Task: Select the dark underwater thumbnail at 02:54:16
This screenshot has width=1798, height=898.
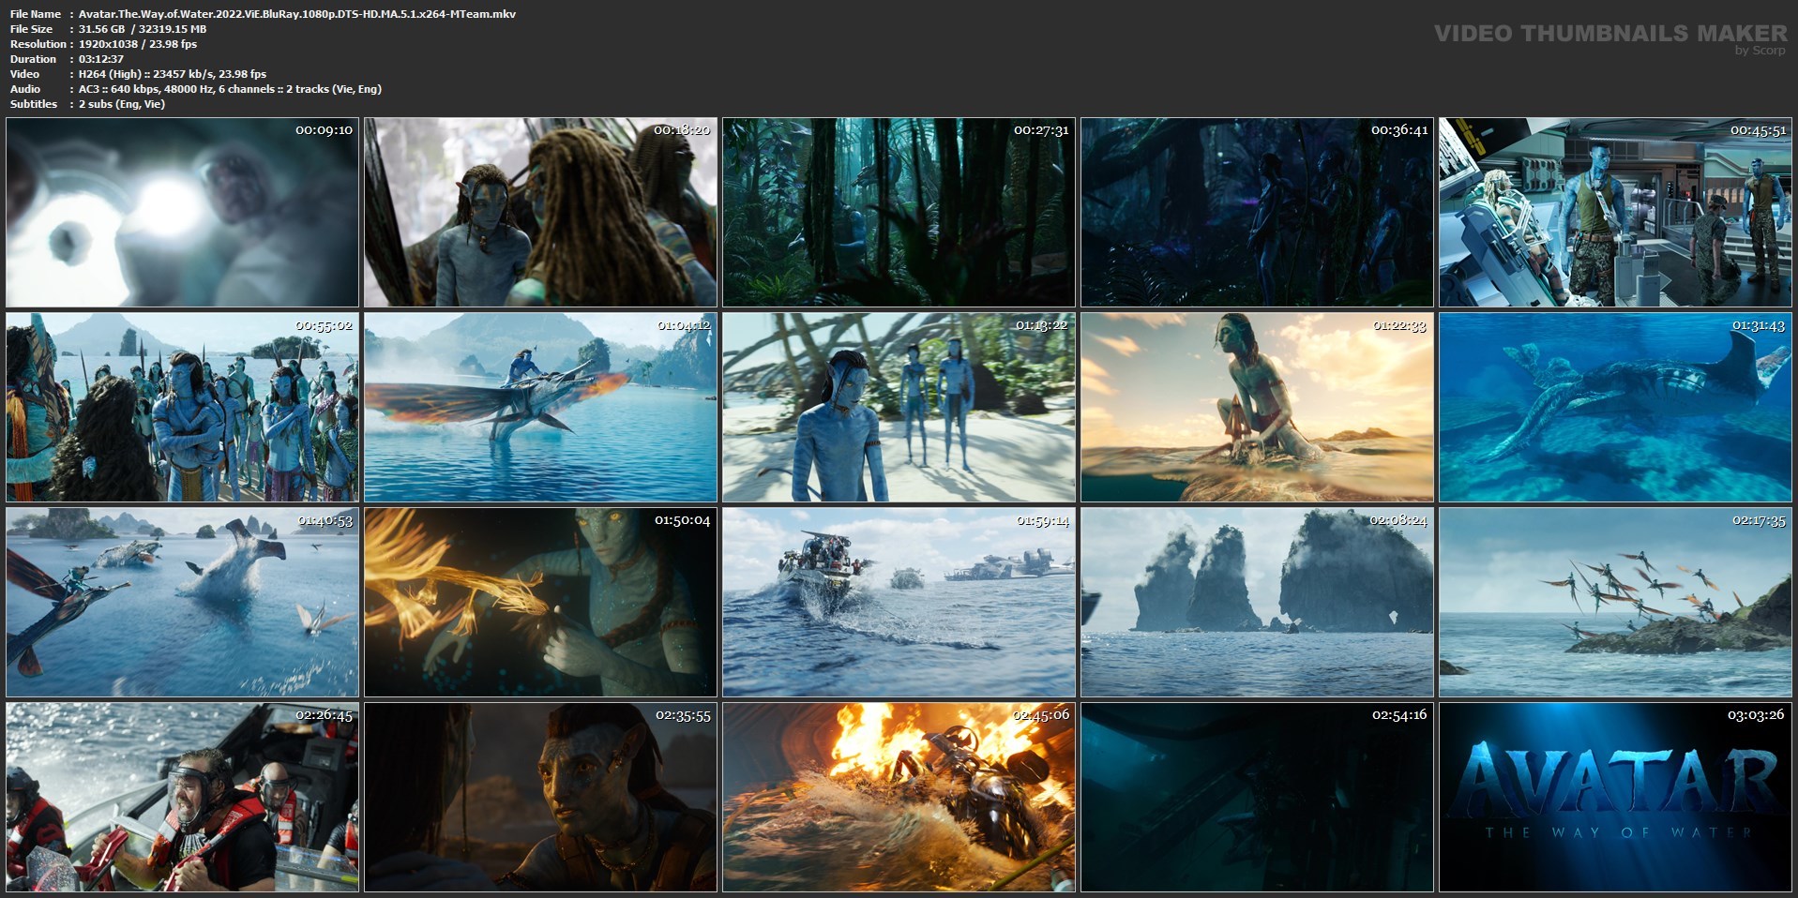Action: pyautogui.click(x=1257, y=798)
